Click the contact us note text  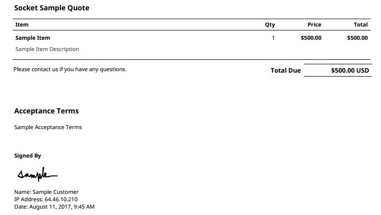point(70,69)
